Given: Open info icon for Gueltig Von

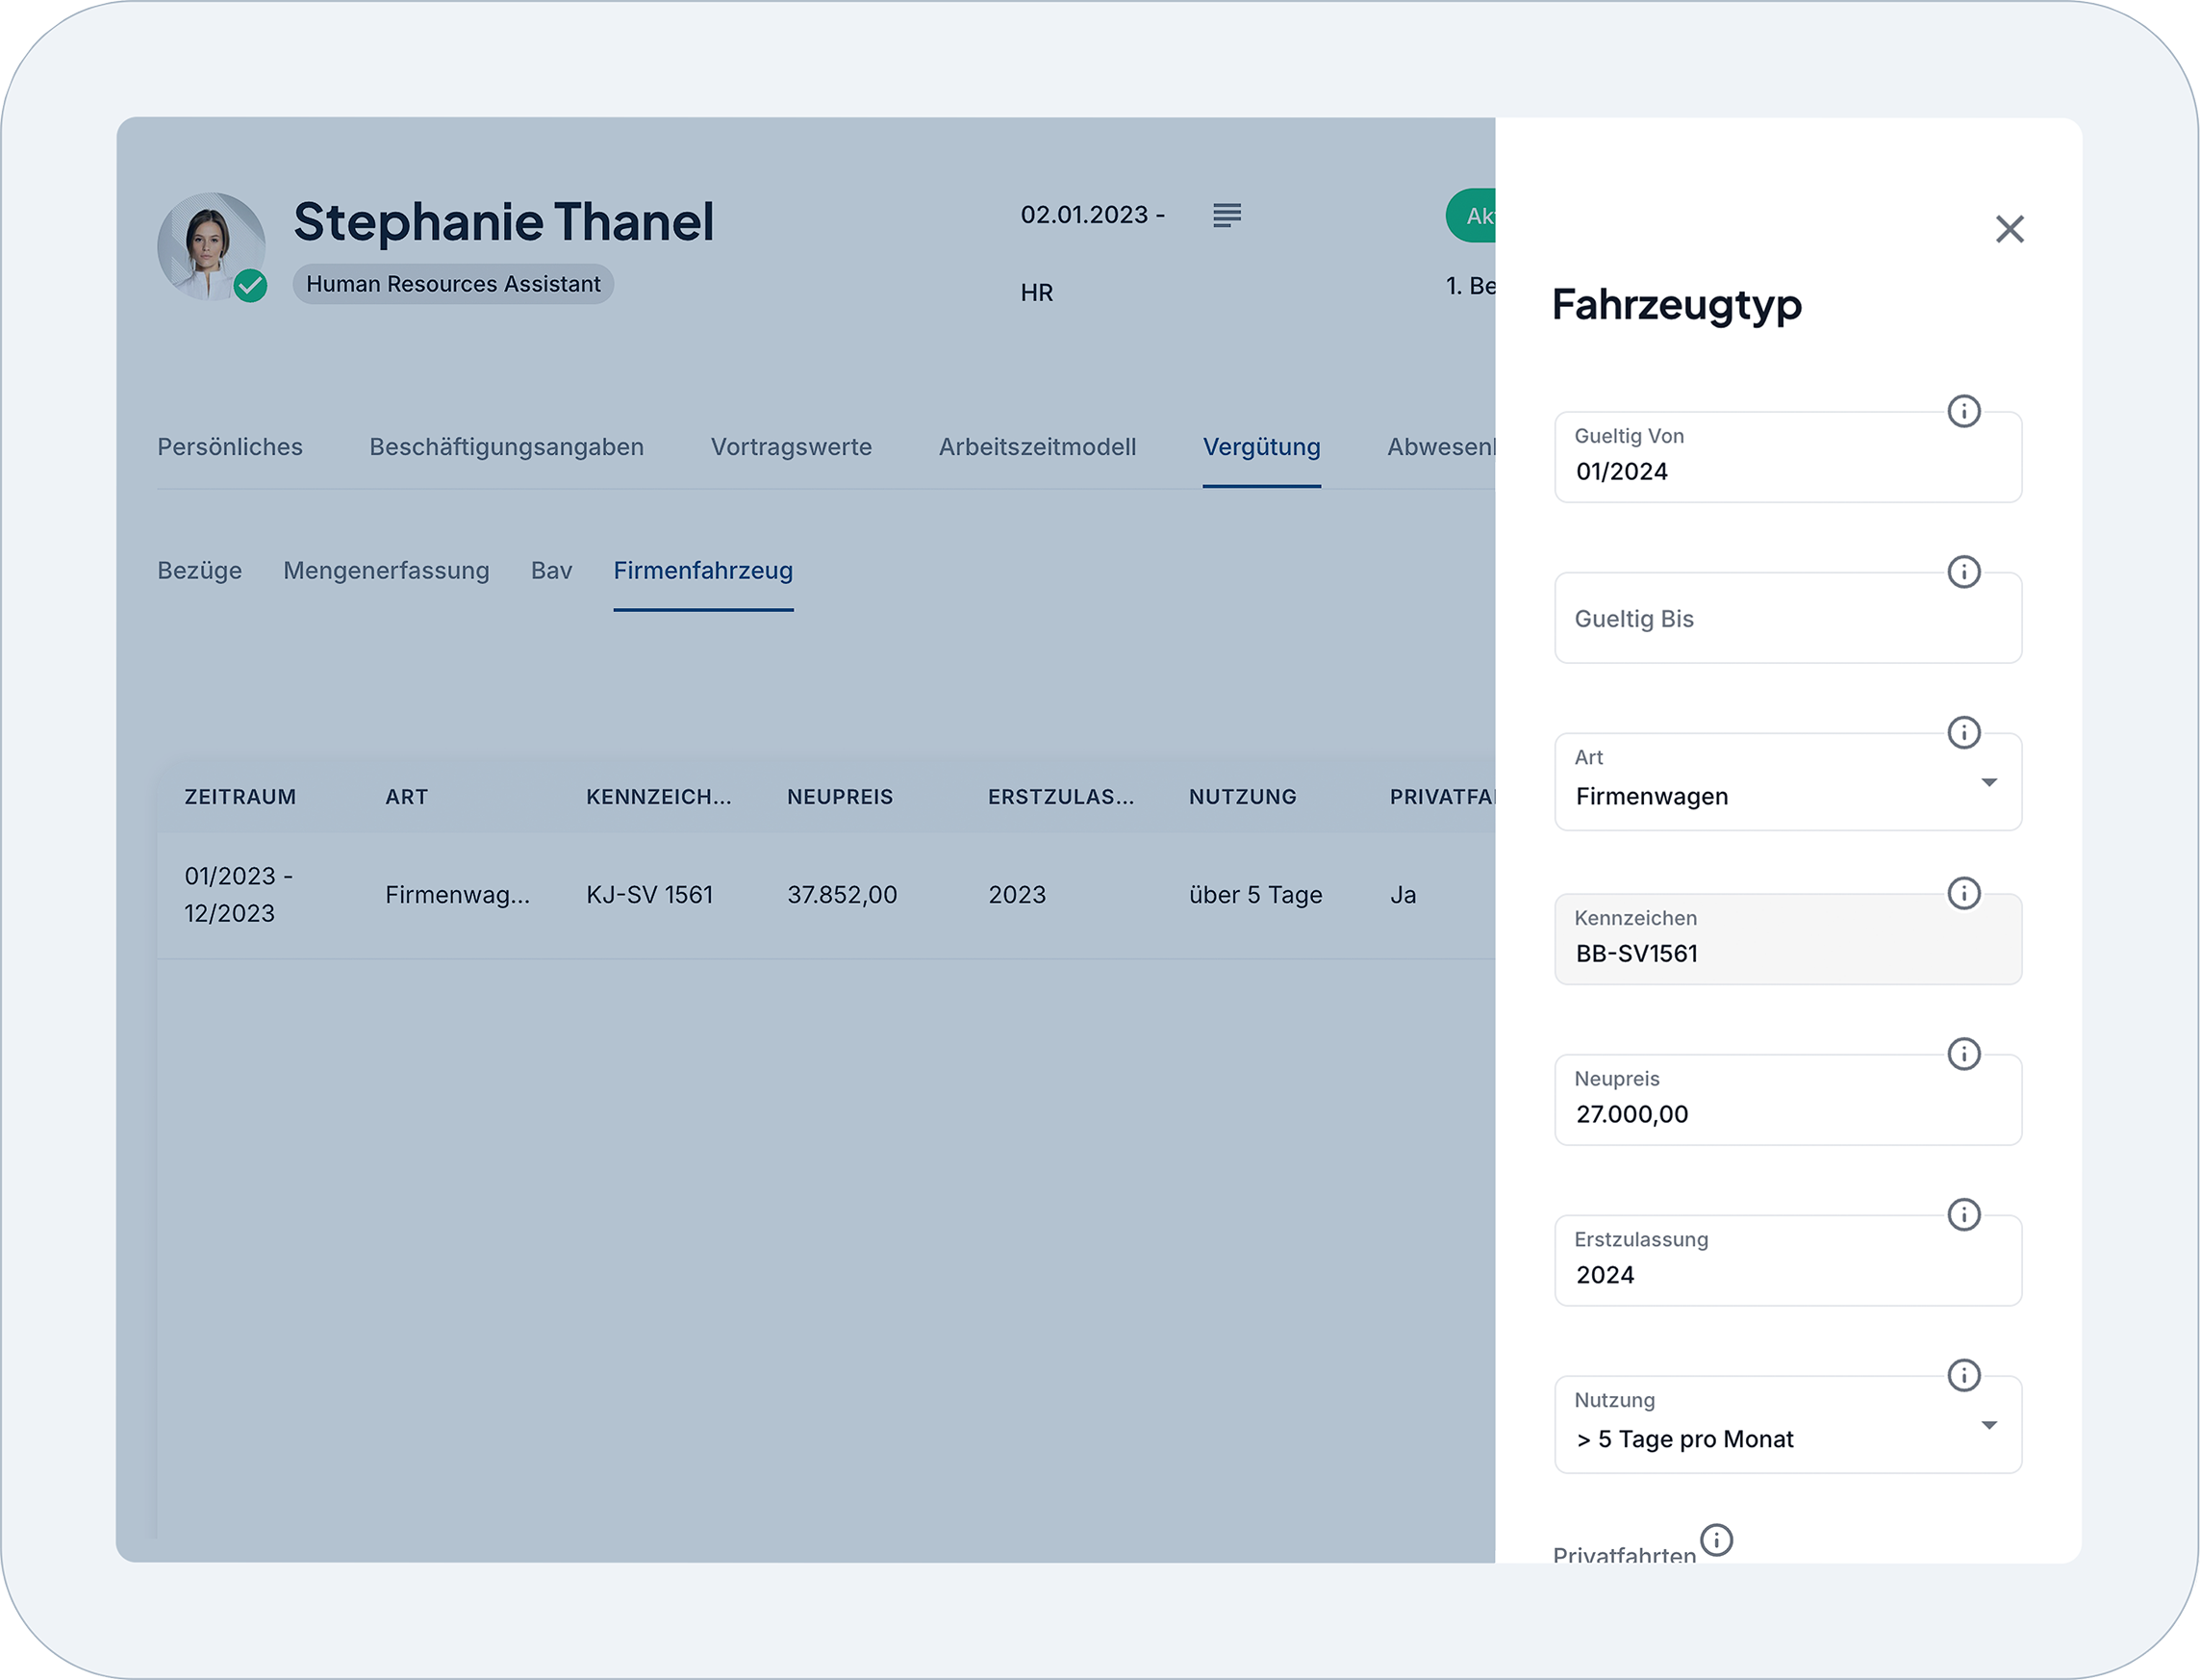Looking at the screenshot, I should click(1963, 411).
